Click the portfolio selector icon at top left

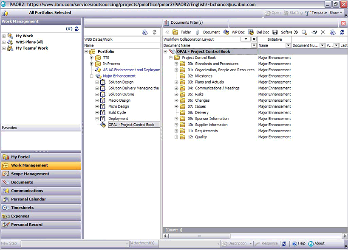(x=5, y=13)
